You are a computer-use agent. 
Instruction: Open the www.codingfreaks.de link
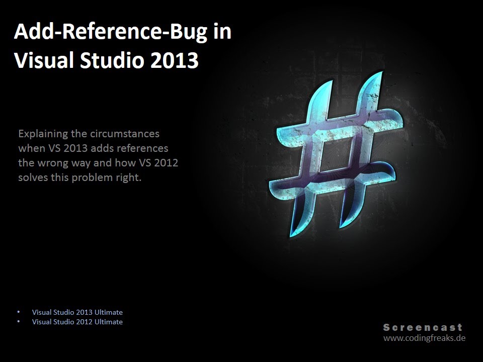[424, 338]
